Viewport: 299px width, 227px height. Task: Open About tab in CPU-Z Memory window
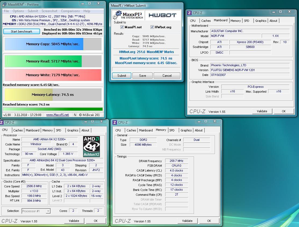pos(199,130)
